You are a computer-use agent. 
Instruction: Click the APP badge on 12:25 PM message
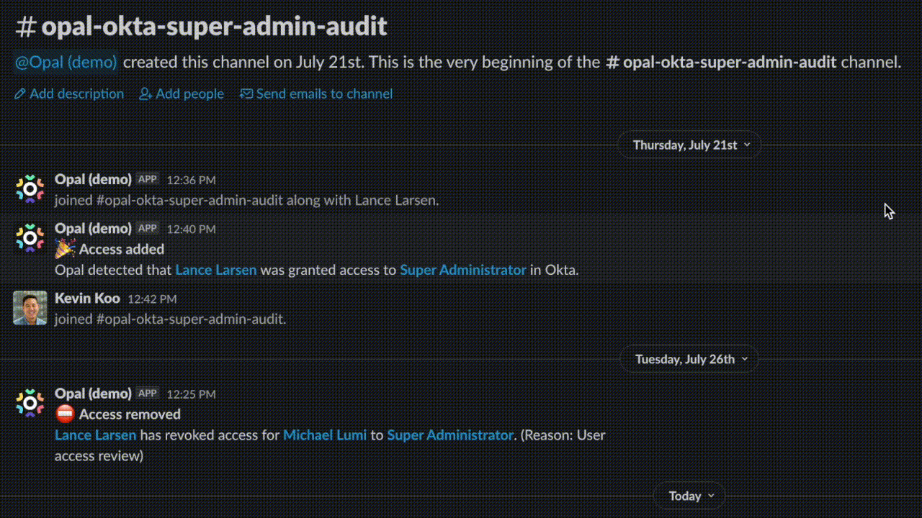point(148,394)
